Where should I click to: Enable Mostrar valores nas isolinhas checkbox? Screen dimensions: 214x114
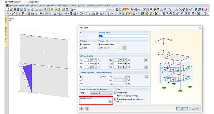click(x=115, y=96)
